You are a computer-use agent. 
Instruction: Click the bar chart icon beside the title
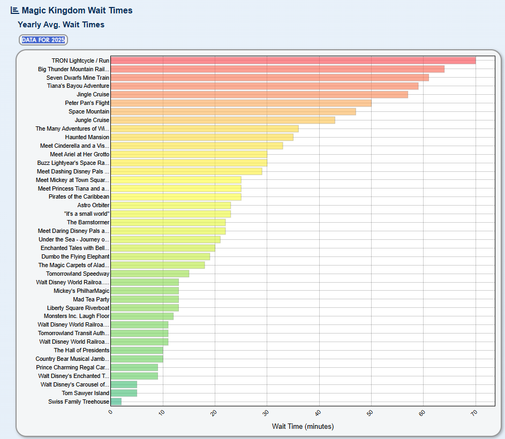coord(15,10)
